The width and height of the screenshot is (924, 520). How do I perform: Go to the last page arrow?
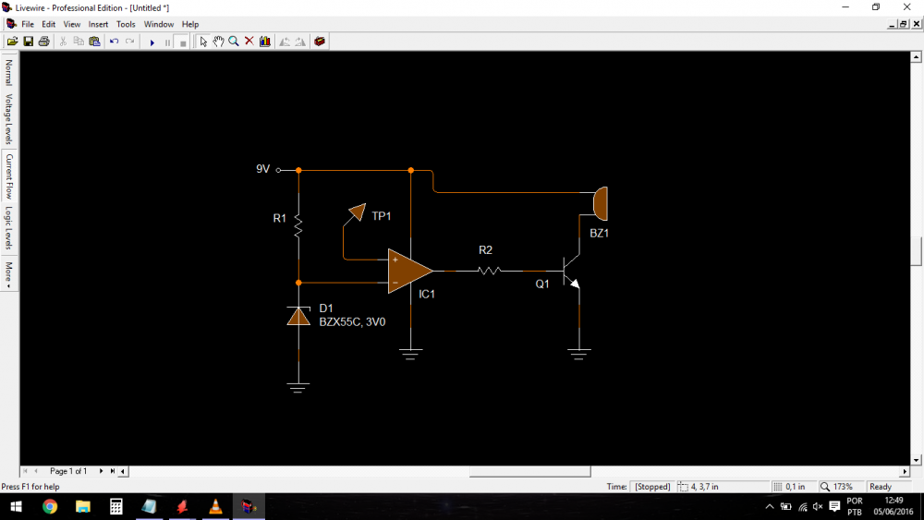(113, 471)
